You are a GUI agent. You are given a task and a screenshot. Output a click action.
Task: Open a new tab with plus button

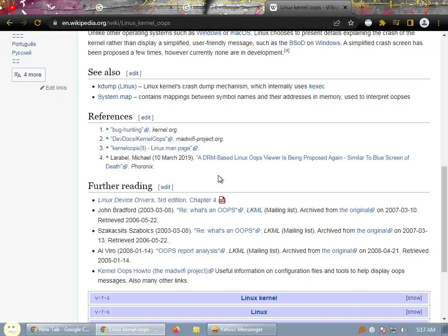point(361,7)
